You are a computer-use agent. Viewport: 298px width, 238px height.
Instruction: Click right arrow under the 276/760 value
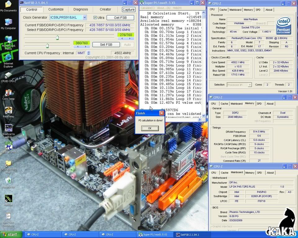[x=130, y=38]
